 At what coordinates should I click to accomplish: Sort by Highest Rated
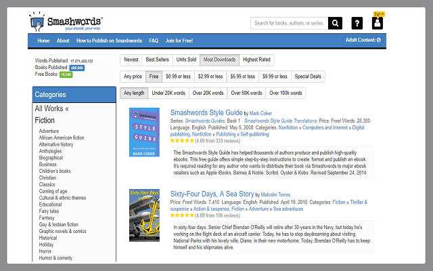point(256,60)
